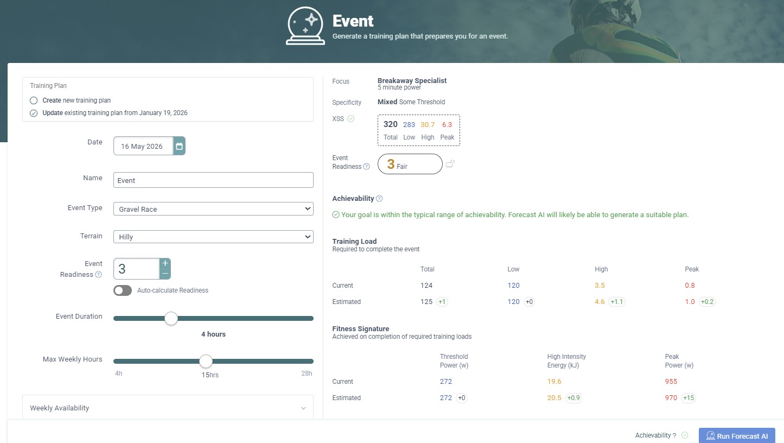Click help icon next to Event Readiness form label
Image resolution: width=784 pixels, height=443 pixels.
[x=98, y=275]
